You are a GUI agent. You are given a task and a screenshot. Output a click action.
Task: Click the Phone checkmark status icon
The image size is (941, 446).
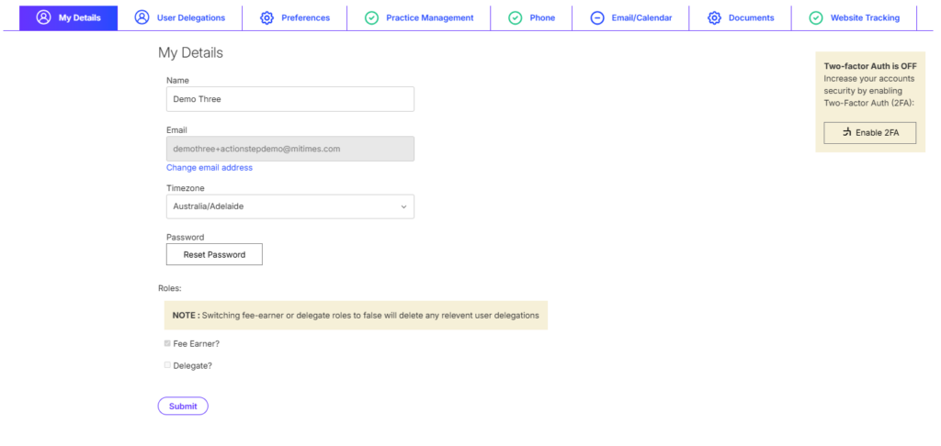tap(516, 17)
